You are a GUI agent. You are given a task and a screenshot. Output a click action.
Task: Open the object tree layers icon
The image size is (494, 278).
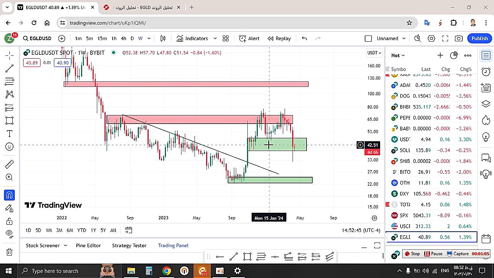[x=486, y=104]
